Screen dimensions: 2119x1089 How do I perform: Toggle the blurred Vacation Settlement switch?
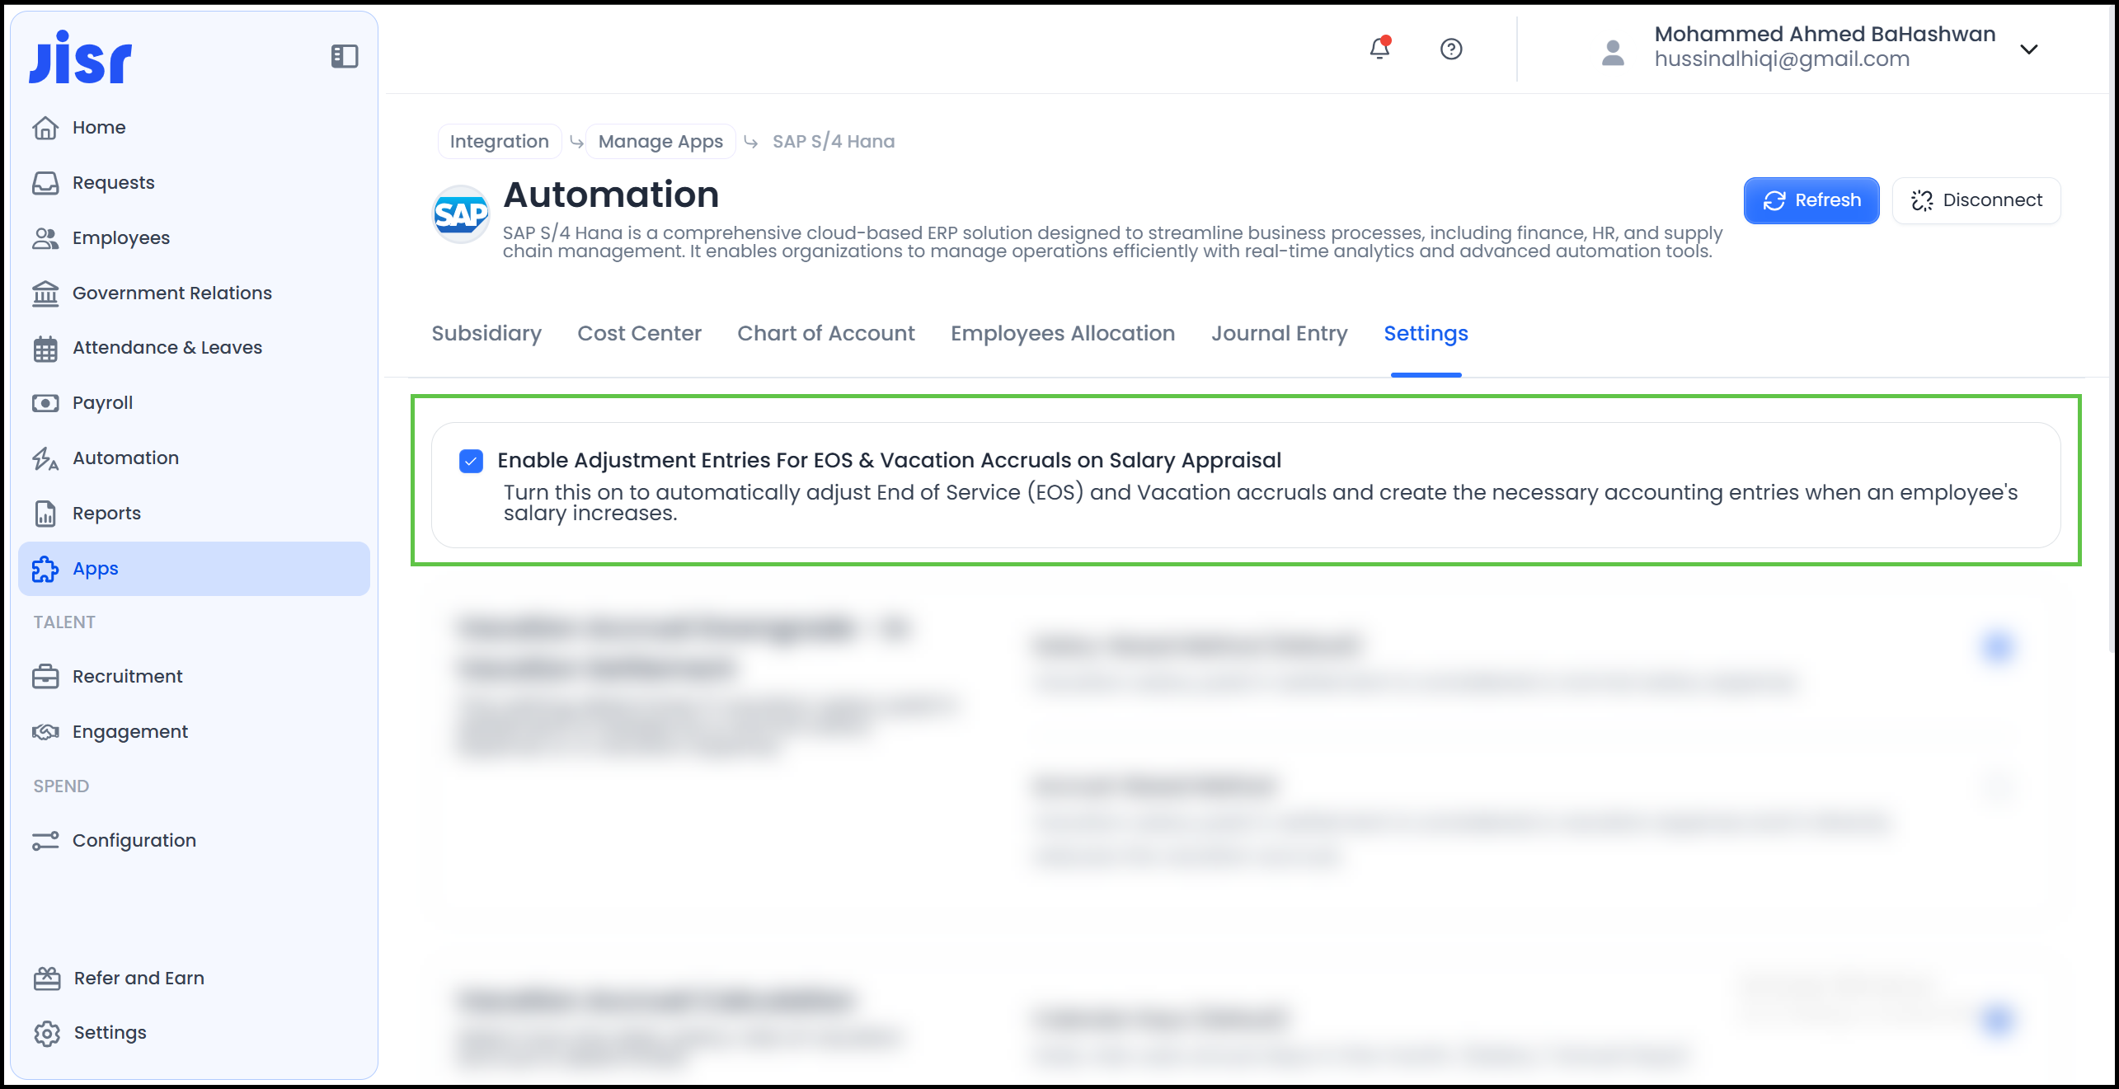click(1997, 647)
